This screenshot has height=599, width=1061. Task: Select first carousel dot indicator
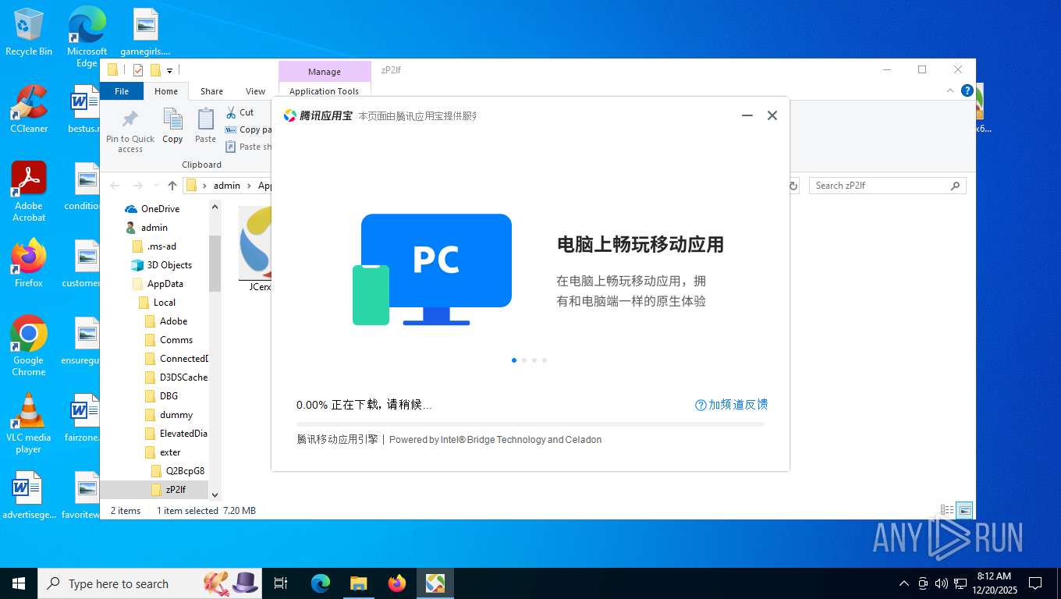click(514, 360)
